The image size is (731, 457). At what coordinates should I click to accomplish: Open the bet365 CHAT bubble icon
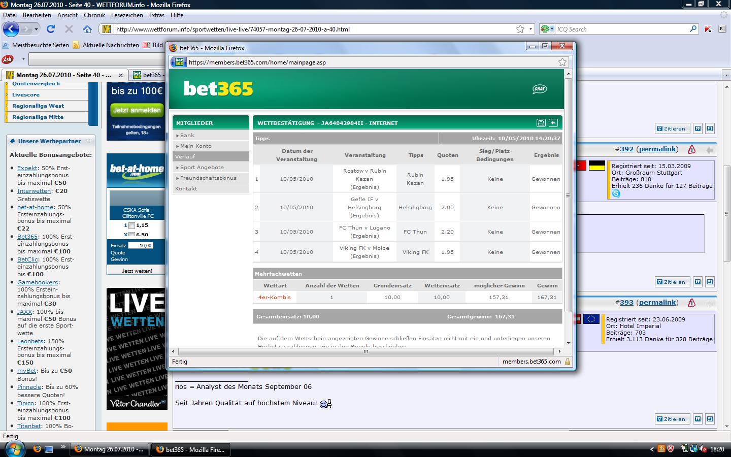point(540,89)
